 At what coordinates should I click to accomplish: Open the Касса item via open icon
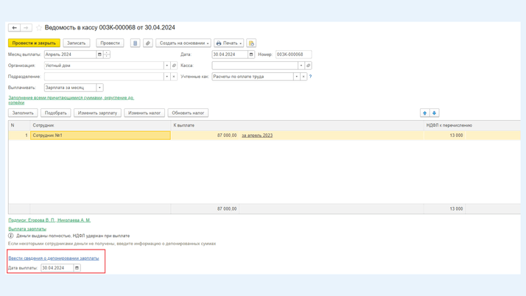point(308,66)
